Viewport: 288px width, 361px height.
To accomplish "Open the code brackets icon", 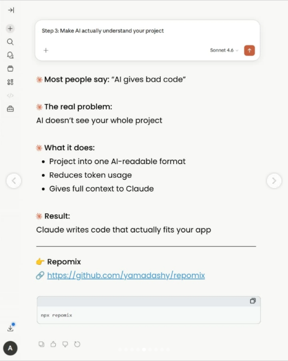I will click(x=10, y=96).
